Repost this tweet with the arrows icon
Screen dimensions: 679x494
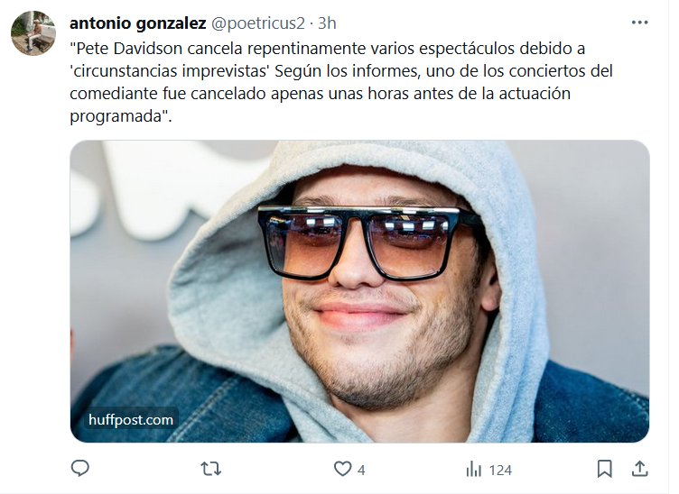[211, 469]
